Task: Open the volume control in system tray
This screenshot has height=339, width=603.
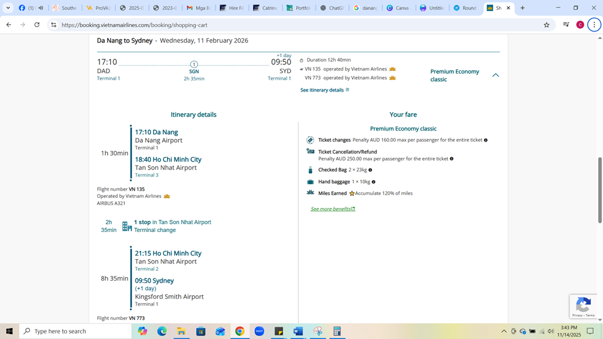Action: coord(550,332)
